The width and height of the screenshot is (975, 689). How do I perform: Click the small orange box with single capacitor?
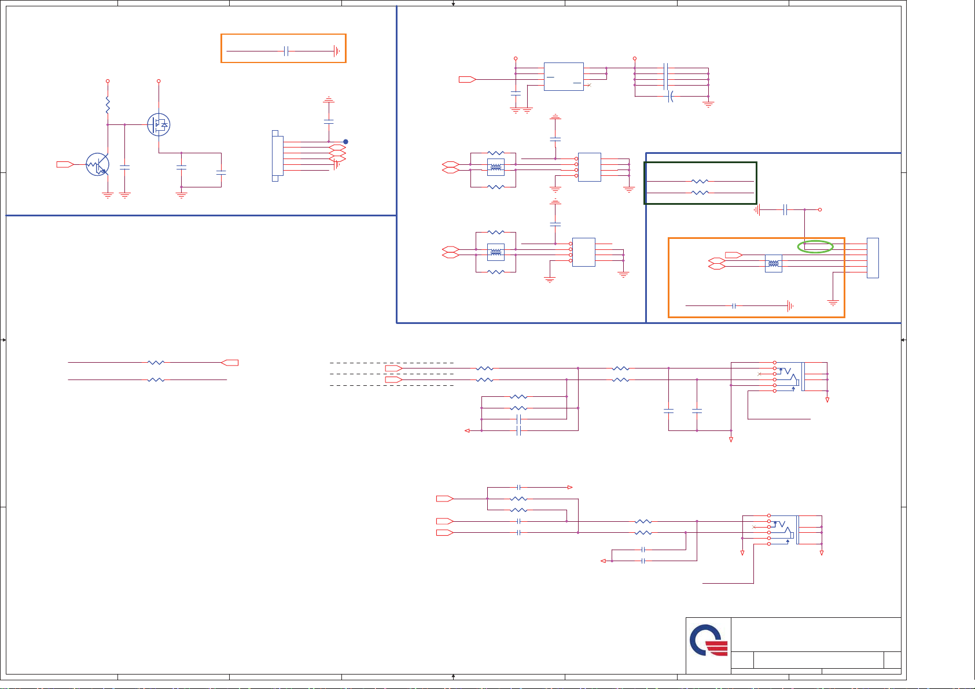[284, 49]
